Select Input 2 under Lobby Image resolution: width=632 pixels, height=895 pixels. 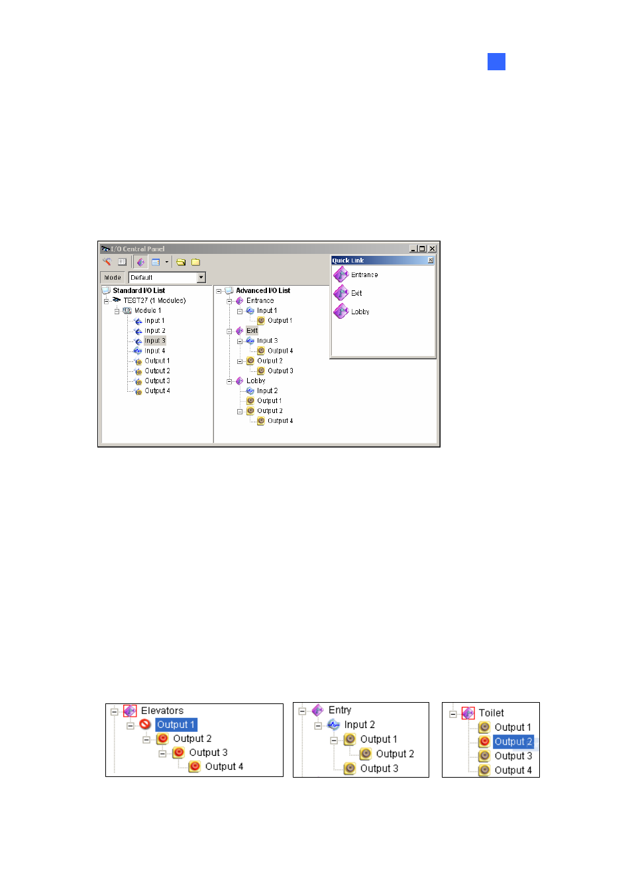267,391
